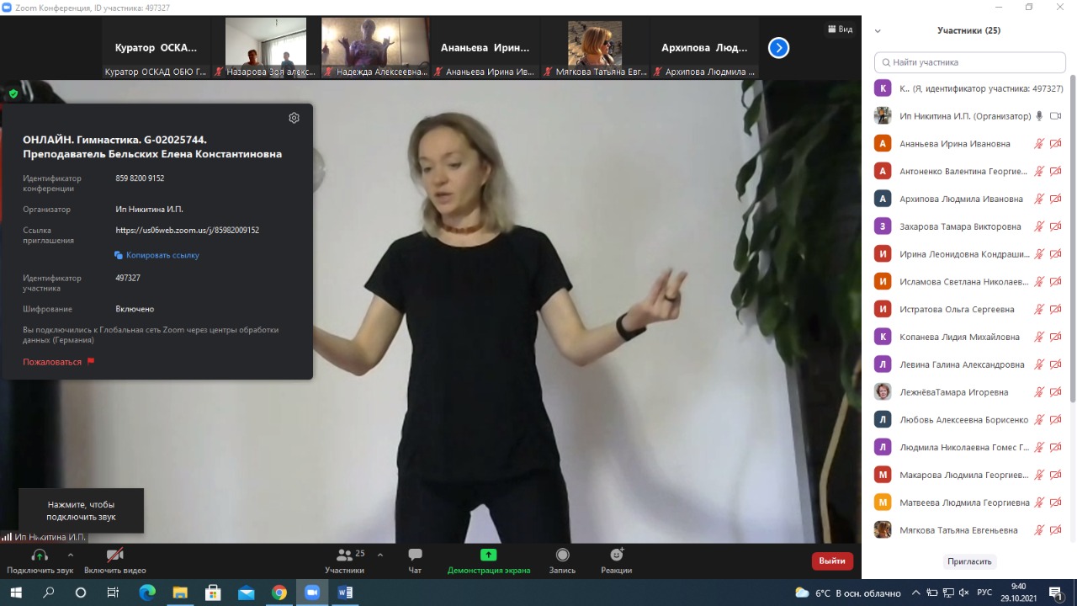Click Найти участника search field
The image size is (1077, 606).
click(970, 62)
